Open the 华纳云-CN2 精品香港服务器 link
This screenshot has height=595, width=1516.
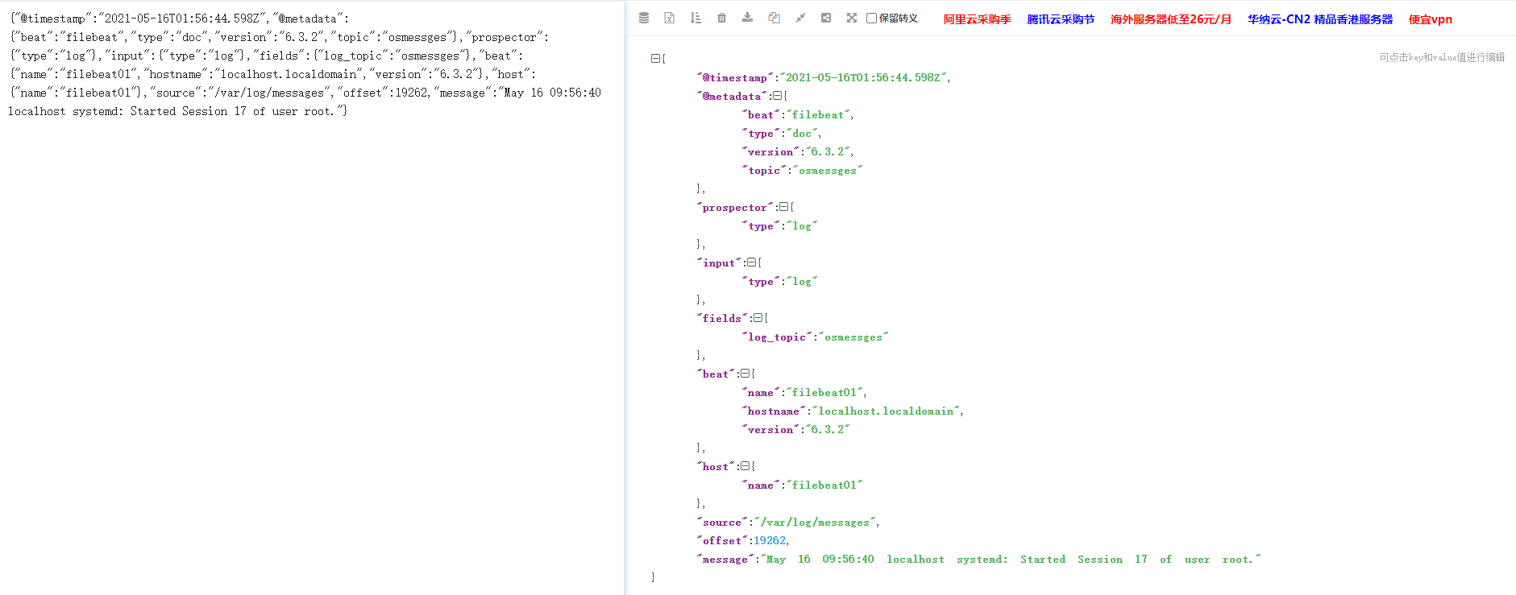point(1320,19)
